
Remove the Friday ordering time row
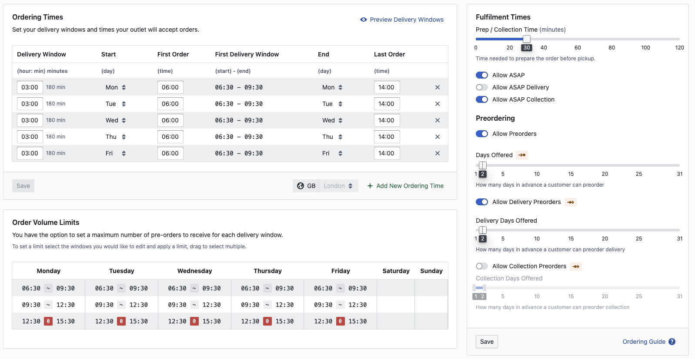coord(437,153)
